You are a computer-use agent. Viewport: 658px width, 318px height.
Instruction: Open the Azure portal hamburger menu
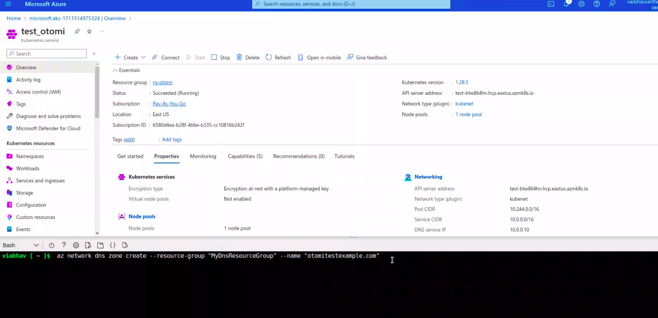click(x=8, y=4)
